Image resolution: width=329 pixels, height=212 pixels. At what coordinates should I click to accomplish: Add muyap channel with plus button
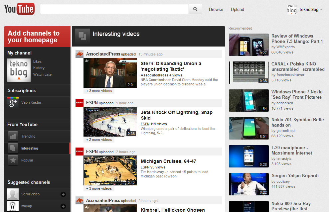[x=63, y=206]
